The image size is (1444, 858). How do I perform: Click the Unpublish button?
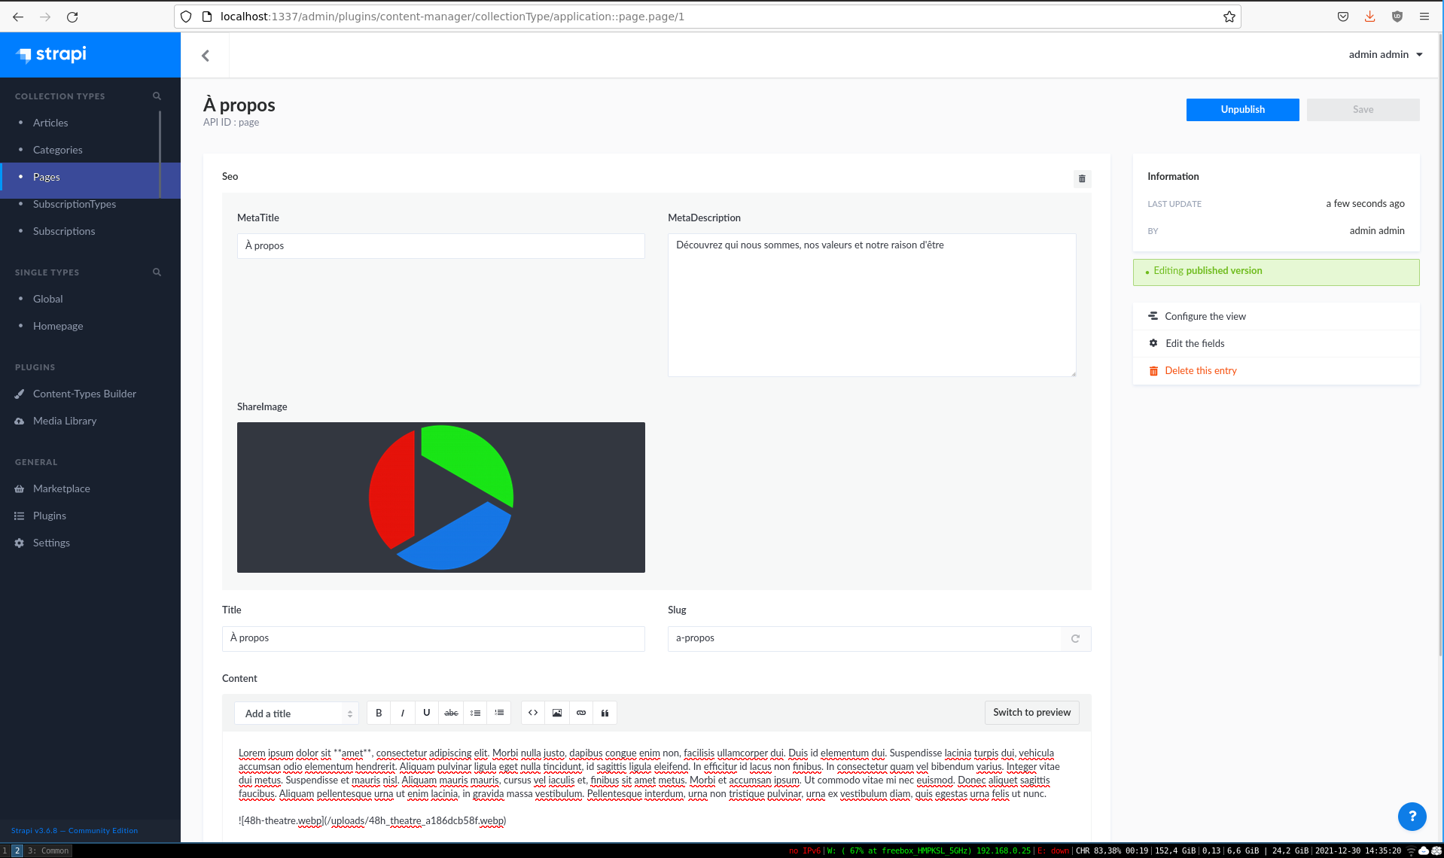(x=1242, y=110)
